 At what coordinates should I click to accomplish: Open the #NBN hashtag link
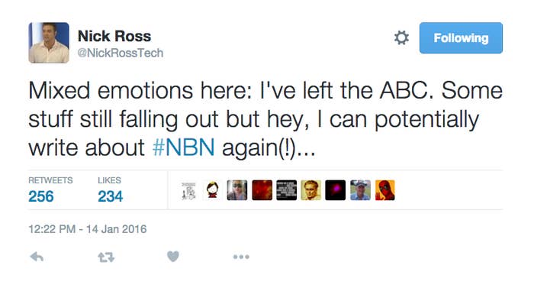click(184, 147)
